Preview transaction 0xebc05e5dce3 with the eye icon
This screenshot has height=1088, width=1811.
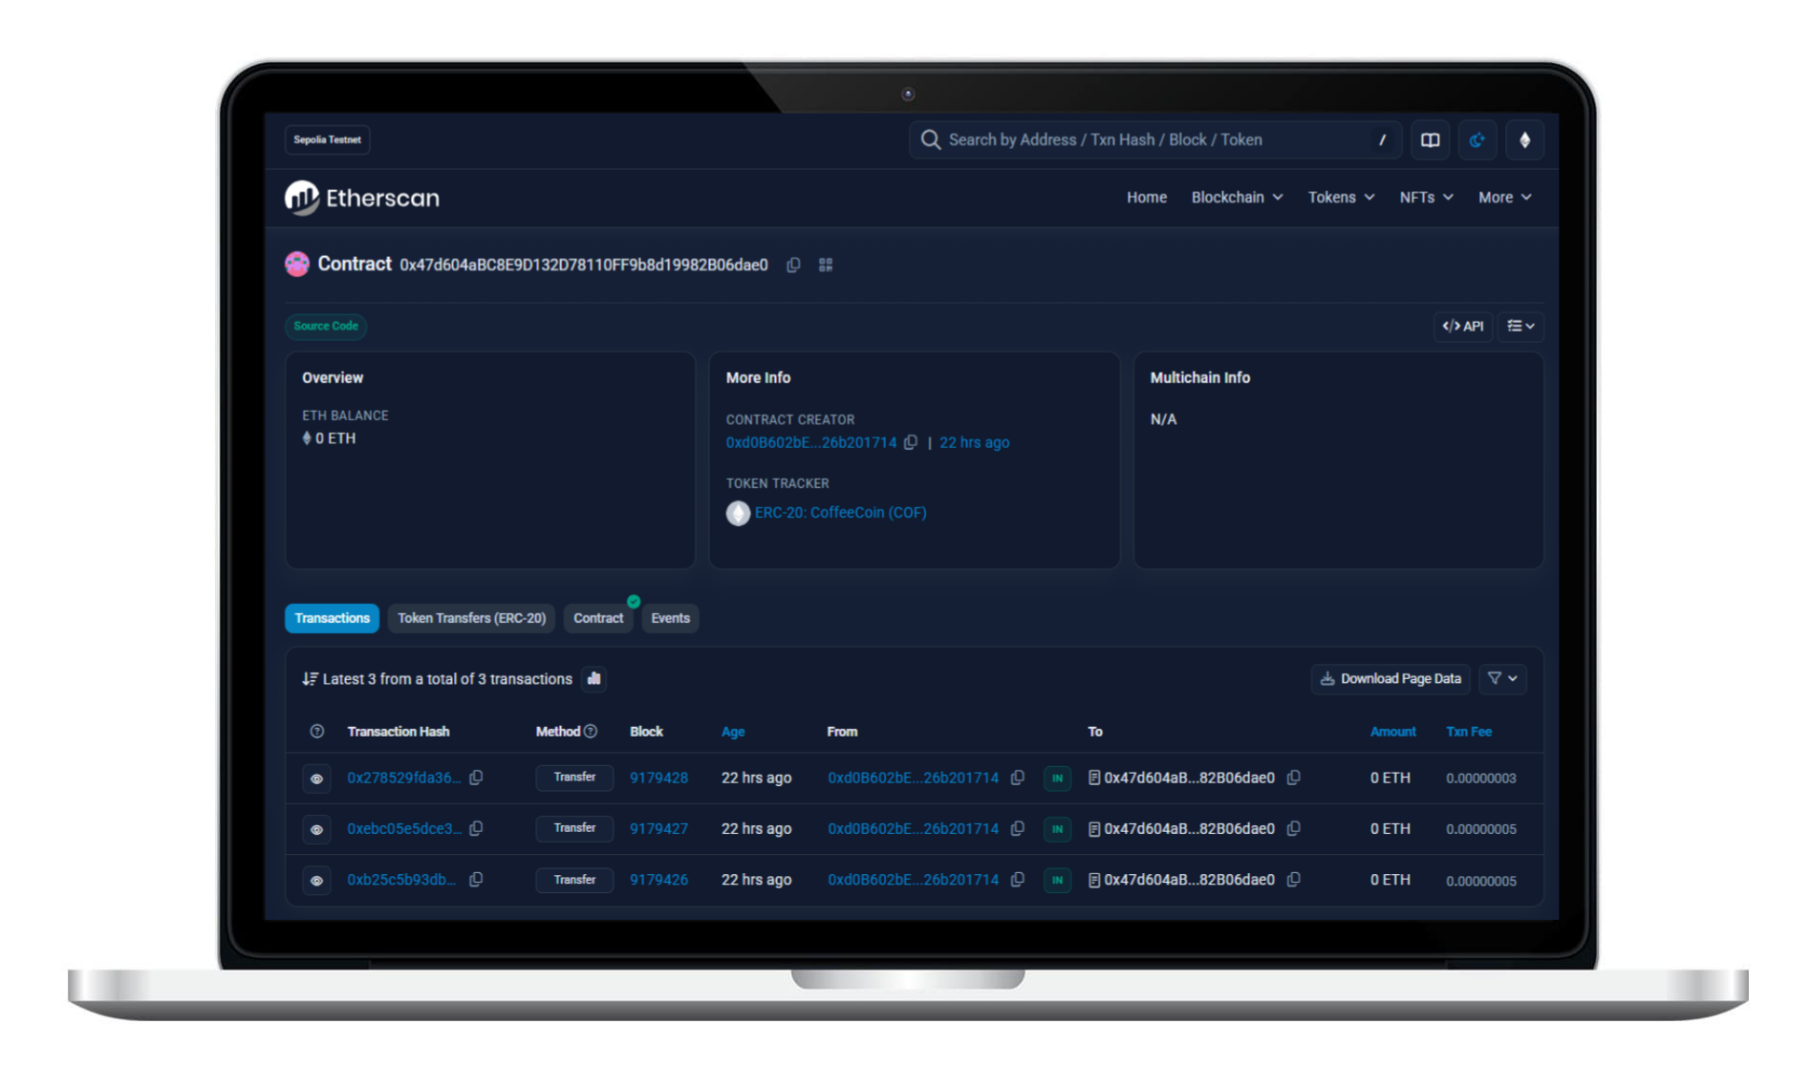[317, 829]
